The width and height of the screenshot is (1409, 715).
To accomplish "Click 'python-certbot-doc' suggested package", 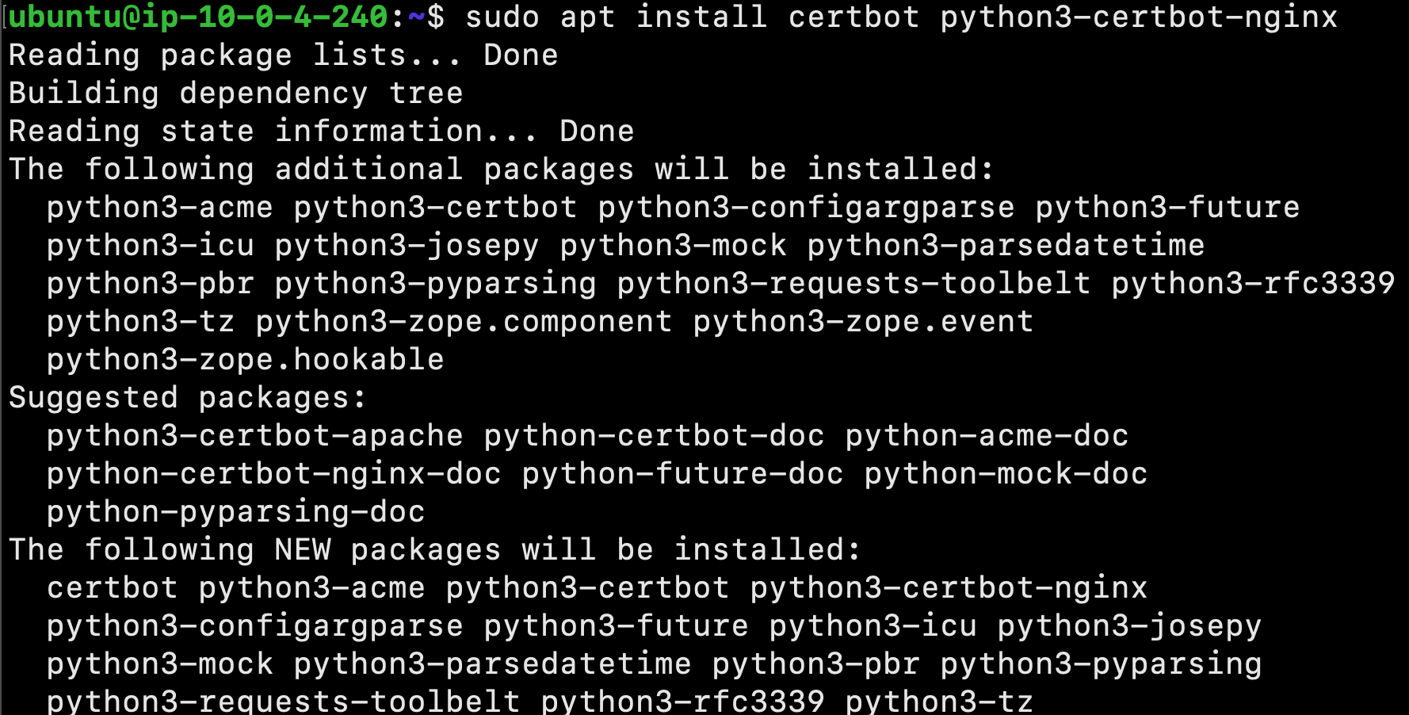I will (x=654, y=435).
